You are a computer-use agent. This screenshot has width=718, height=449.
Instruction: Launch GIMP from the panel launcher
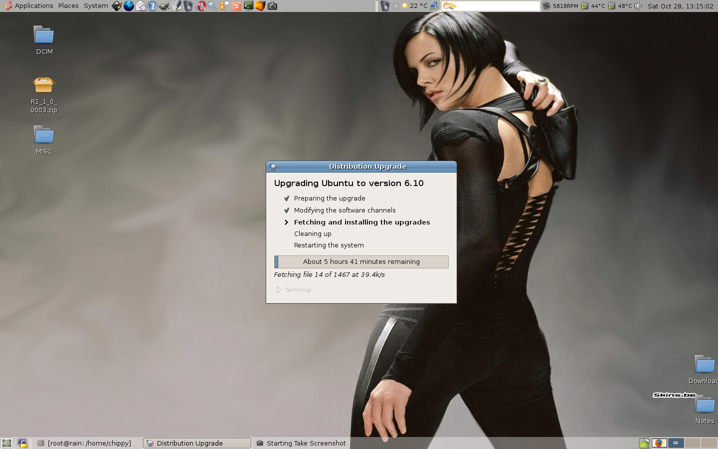click(x=164, y=6)
